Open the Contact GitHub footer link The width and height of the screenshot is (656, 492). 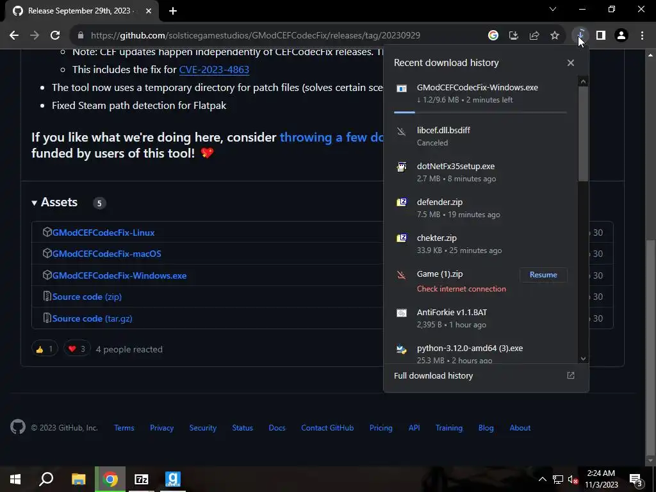click(x=327, y=427)
